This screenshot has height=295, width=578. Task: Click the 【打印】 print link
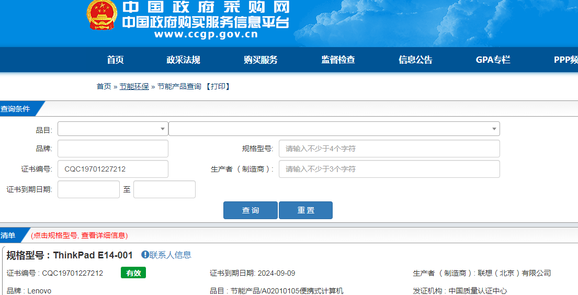[218, 86]
